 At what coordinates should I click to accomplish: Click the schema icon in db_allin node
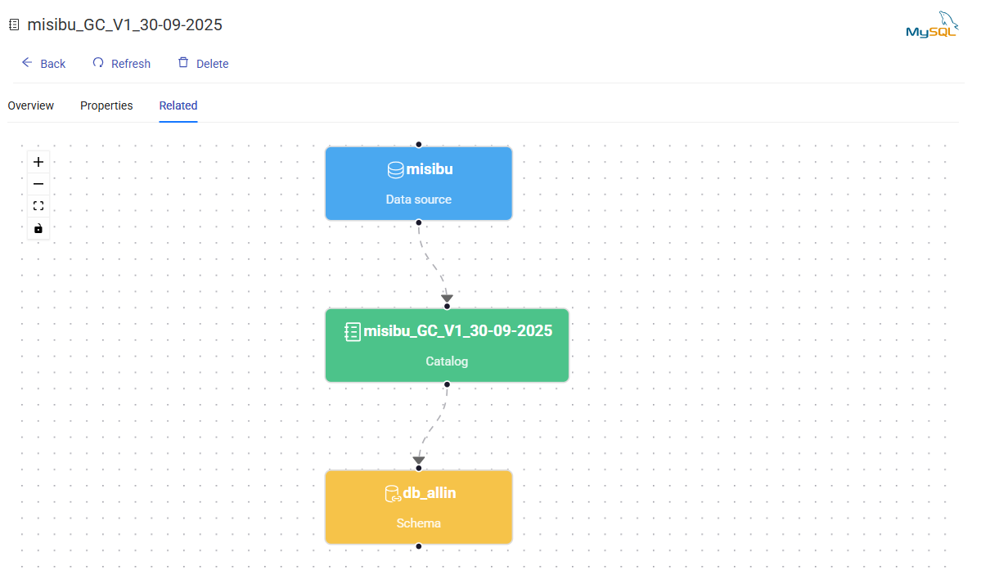tap(393, 494)
